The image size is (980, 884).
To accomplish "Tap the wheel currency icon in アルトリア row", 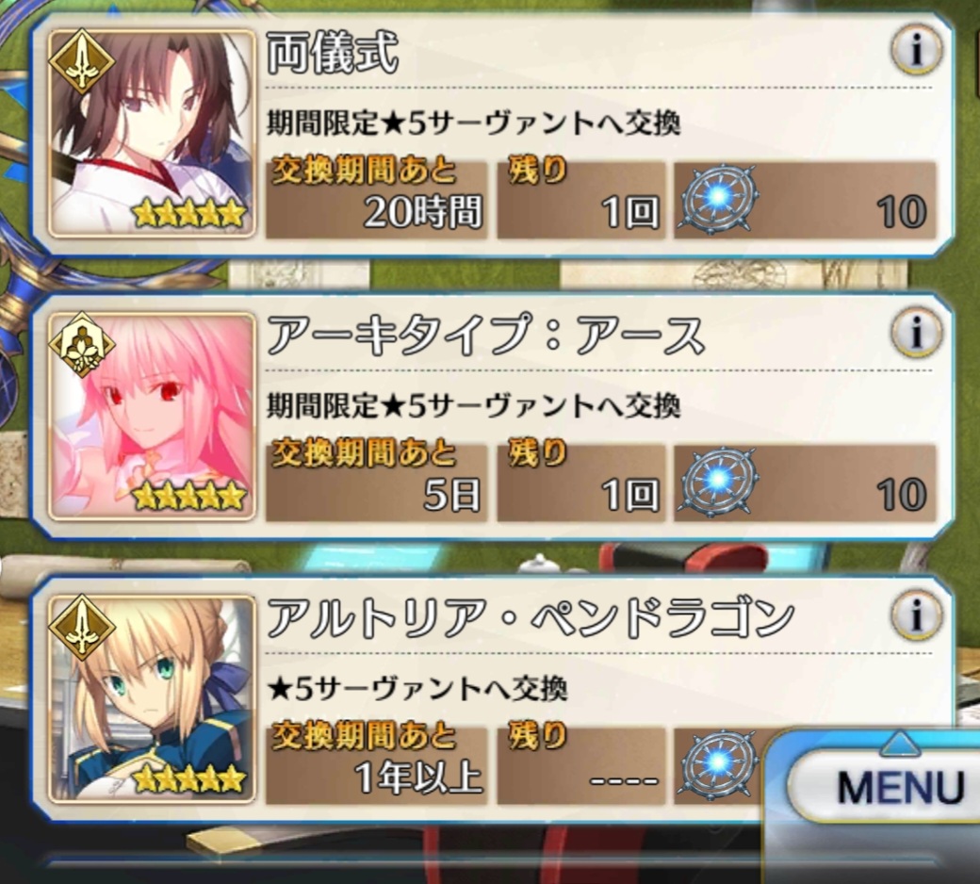I will click(719, 764).
